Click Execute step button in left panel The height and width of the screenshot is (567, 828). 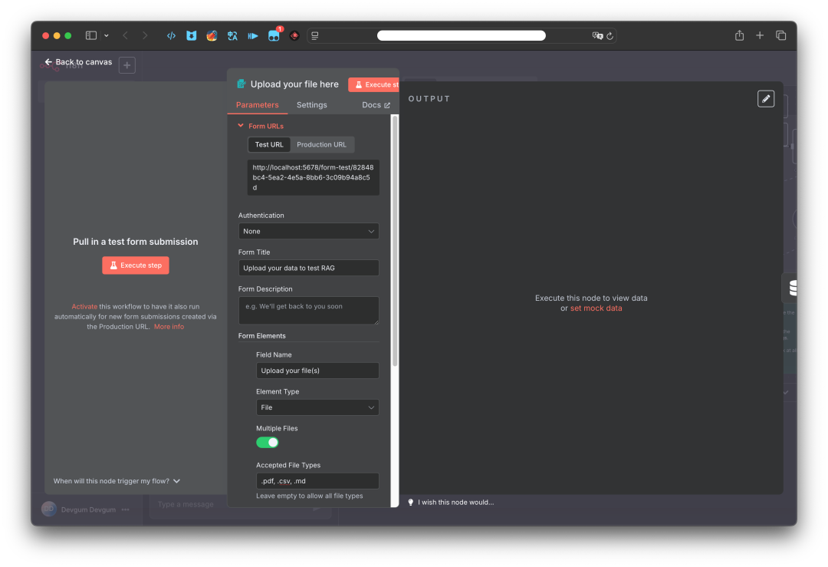tap(136, 265)
